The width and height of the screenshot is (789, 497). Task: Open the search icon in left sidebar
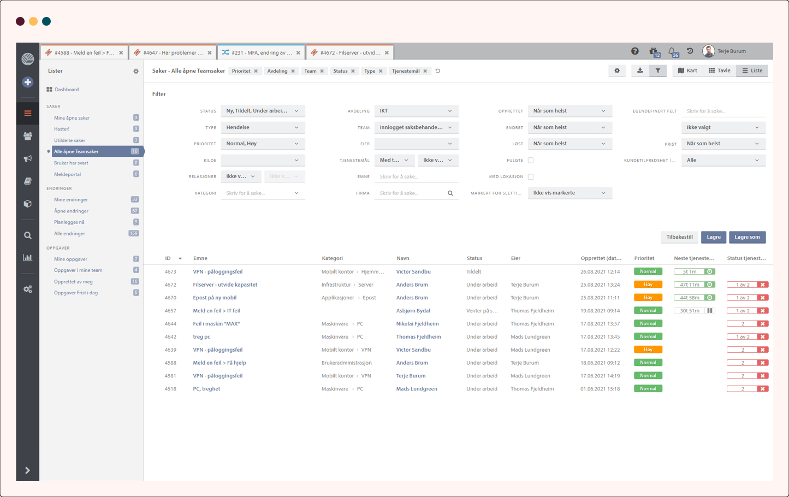click(27, 235)
